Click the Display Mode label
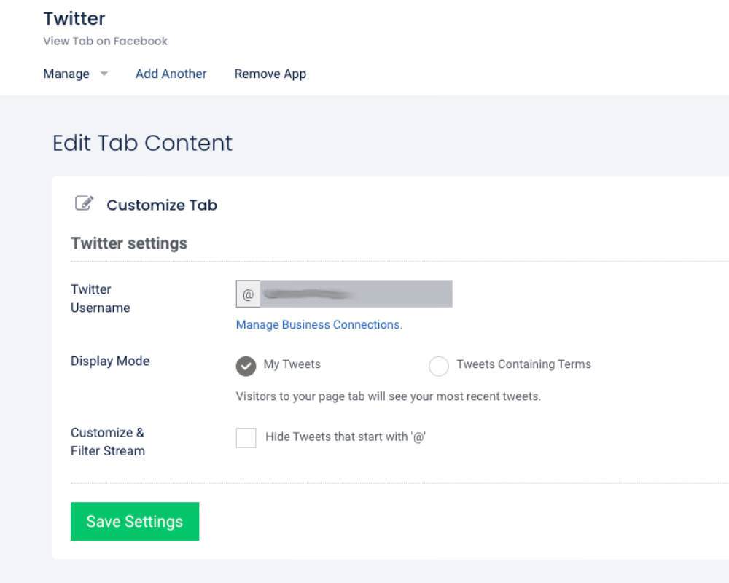This screenshot has height=583, width=729. [x=110, y=361]
